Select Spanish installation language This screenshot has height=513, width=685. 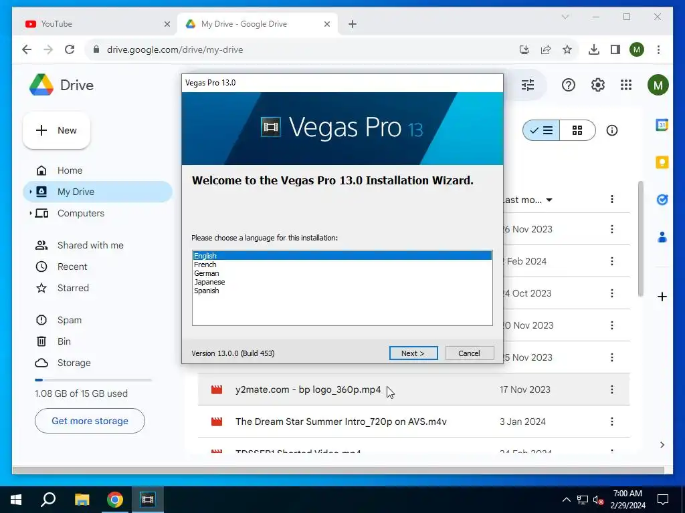pos(342,291)
